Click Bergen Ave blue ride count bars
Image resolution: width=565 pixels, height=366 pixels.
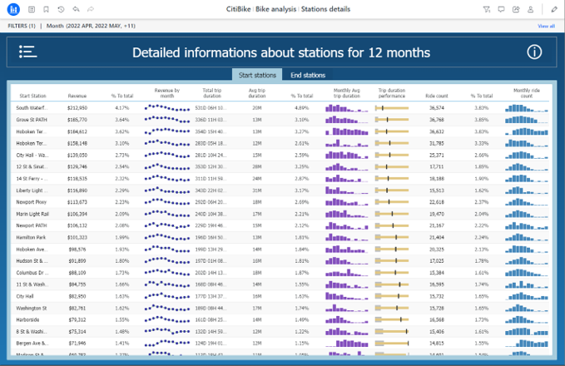(x=527, y=344)
